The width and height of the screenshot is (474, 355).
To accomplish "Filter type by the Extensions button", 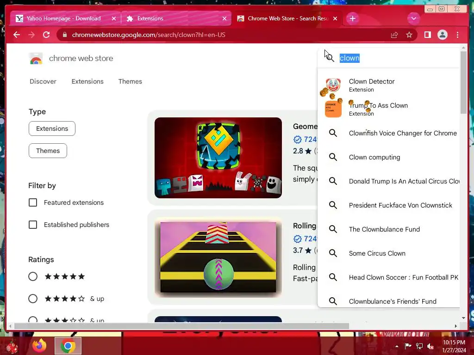I will (x=52, y=129).
